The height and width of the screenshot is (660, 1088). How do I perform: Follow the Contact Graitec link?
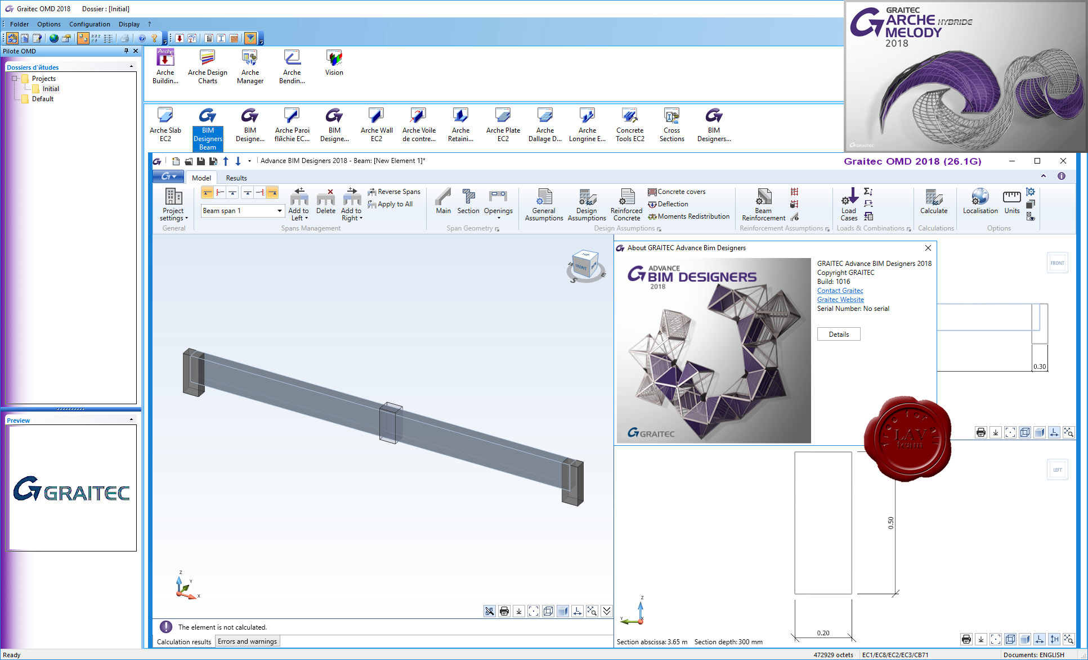click(x=840, y=291)
